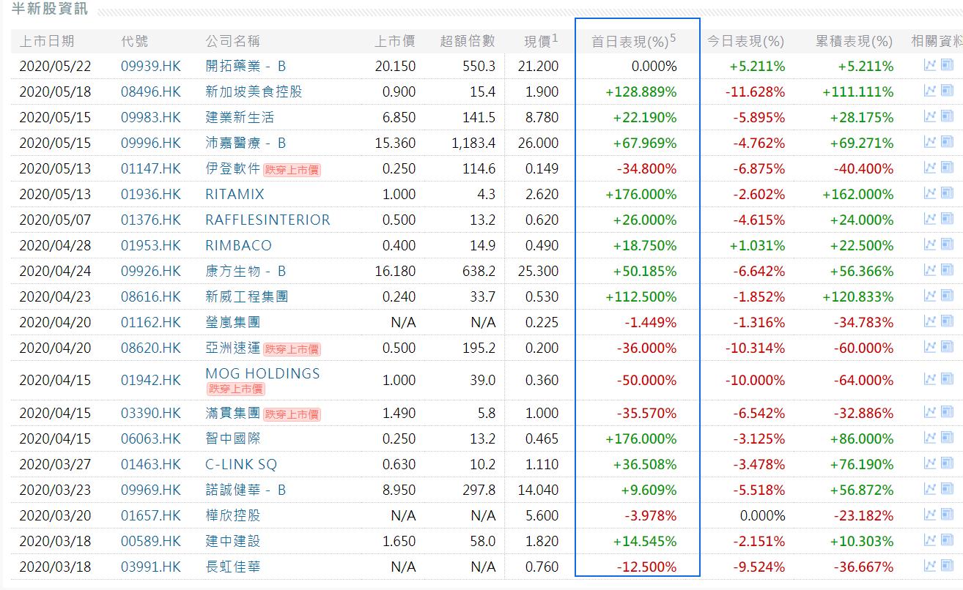Open company link 長虹佳華
This screenshot has height=590, width=963.
tap(232, 567)
